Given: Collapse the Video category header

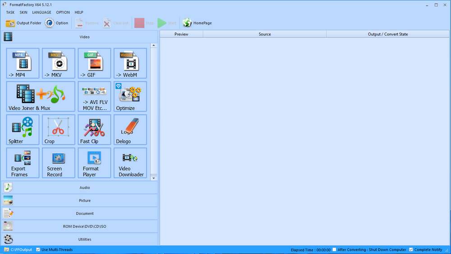Looking at the screenshot, I should click(80, 37).
